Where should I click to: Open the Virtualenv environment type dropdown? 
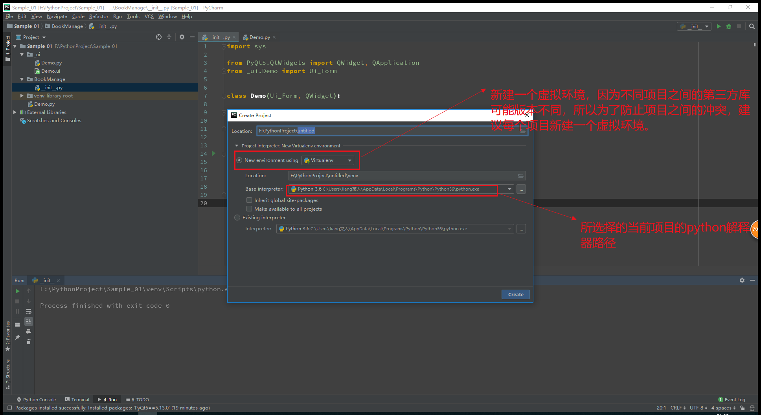tap(328, 160)
